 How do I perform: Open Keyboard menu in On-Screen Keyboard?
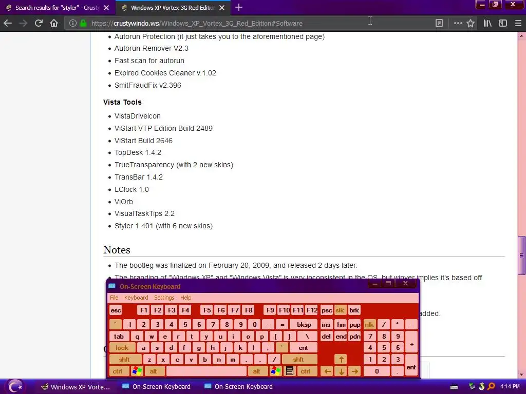coord(136,298)
